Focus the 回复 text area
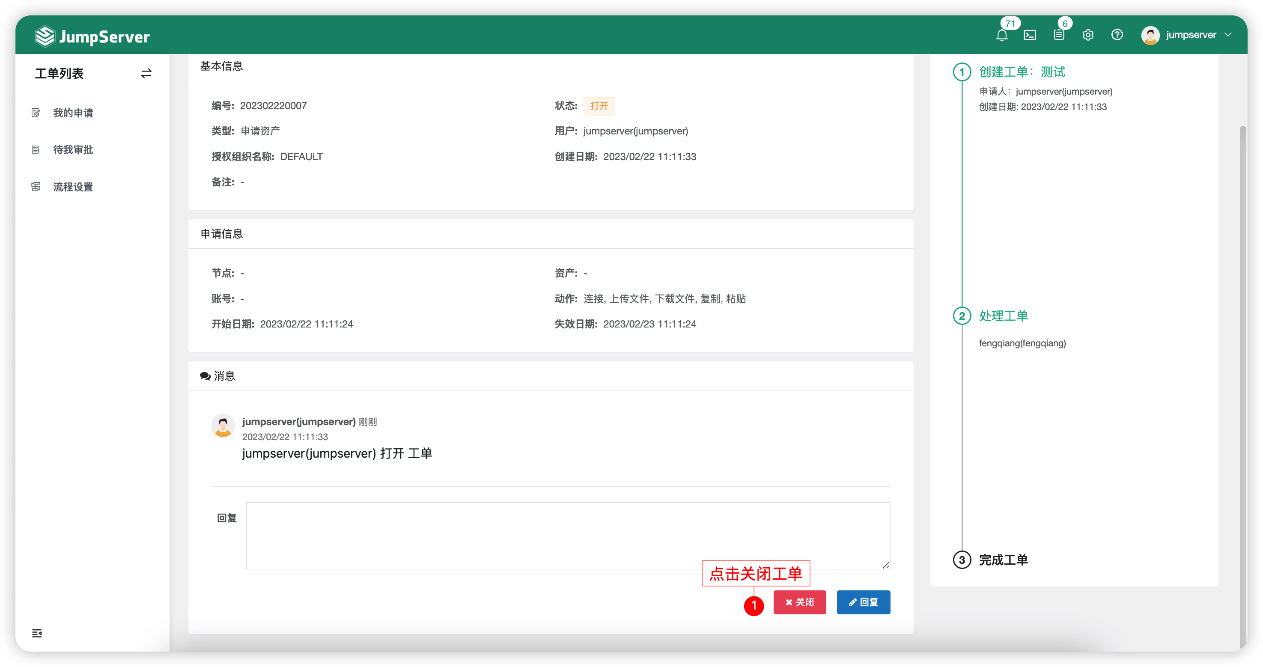 coord(568,536)
